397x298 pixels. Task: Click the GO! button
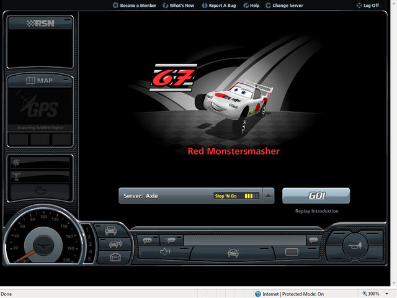click(316, 196)
